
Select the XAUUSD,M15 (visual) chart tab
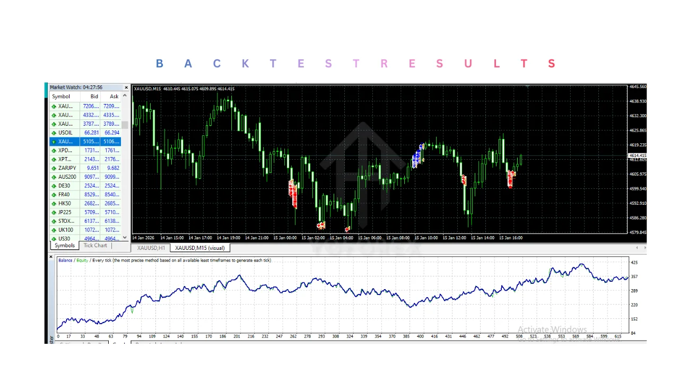coord(199,248)
